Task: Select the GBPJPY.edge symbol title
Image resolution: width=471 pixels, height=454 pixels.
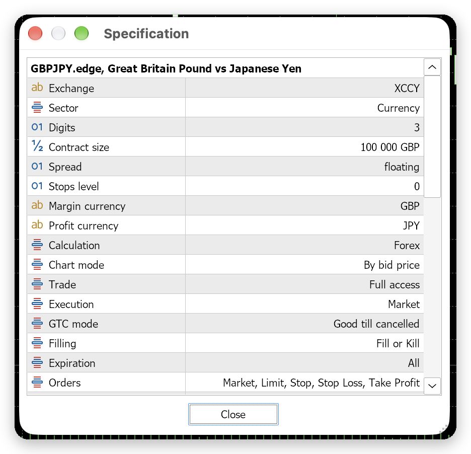Action: pos(166,69)
